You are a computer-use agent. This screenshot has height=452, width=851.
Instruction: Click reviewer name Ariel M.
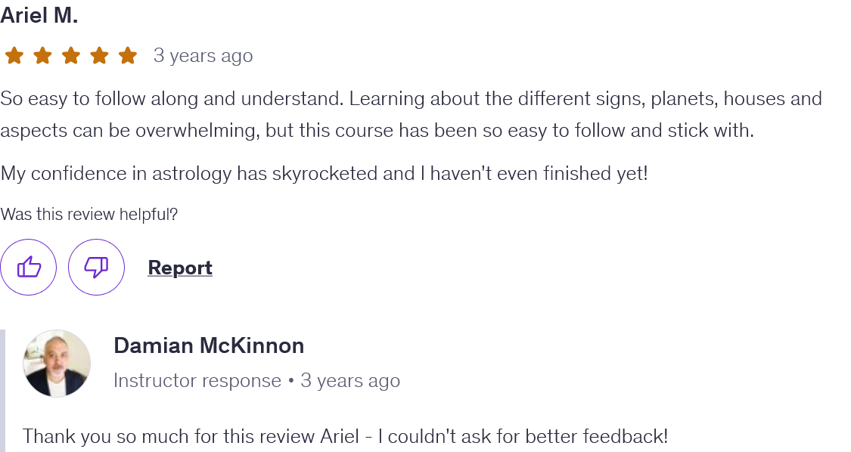[x=39, y=15]
